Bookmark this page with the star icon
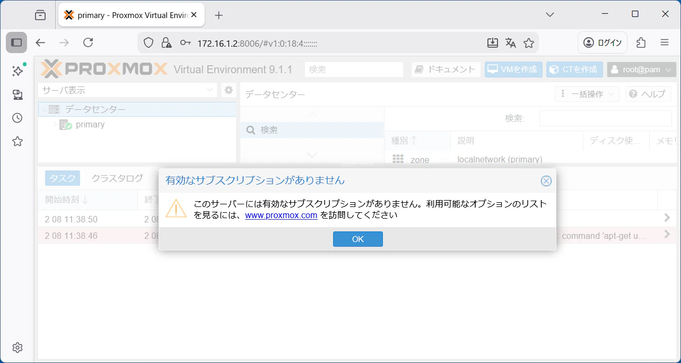681x363 pixels. click(x=529, y=43)
